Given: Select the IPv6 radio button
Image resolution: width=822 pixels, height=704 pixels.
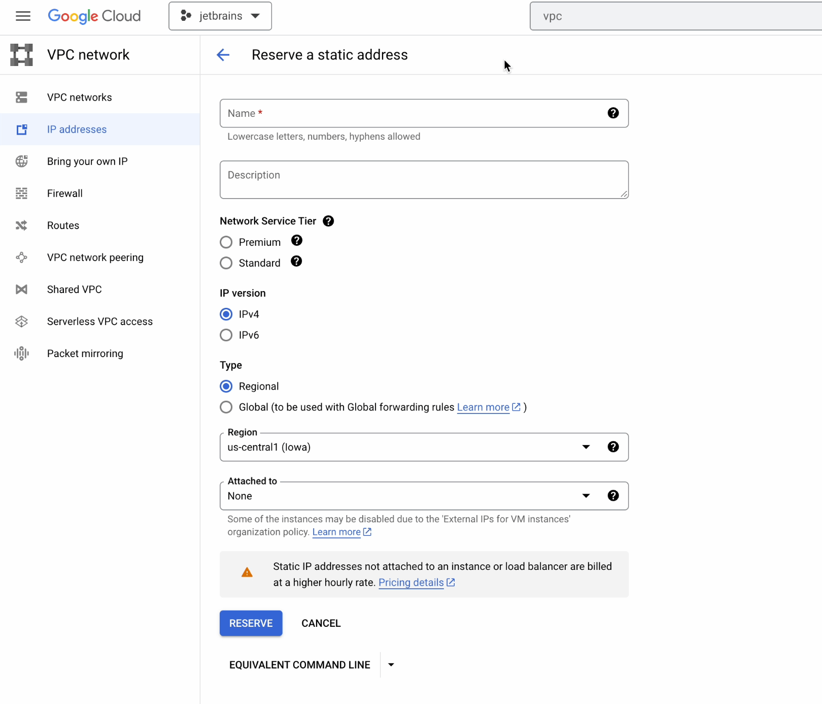Looking at the screenshot, I should pos(226,335).
